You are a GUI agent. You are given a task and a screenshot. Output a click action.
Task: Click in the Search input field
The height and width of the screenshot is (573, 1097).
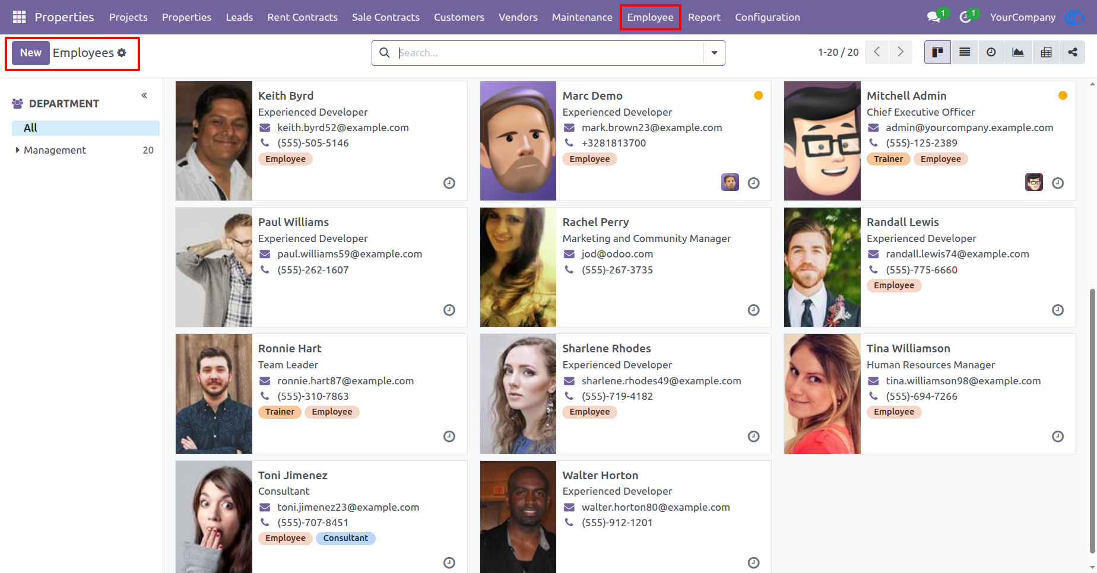(x=550, y=53)
